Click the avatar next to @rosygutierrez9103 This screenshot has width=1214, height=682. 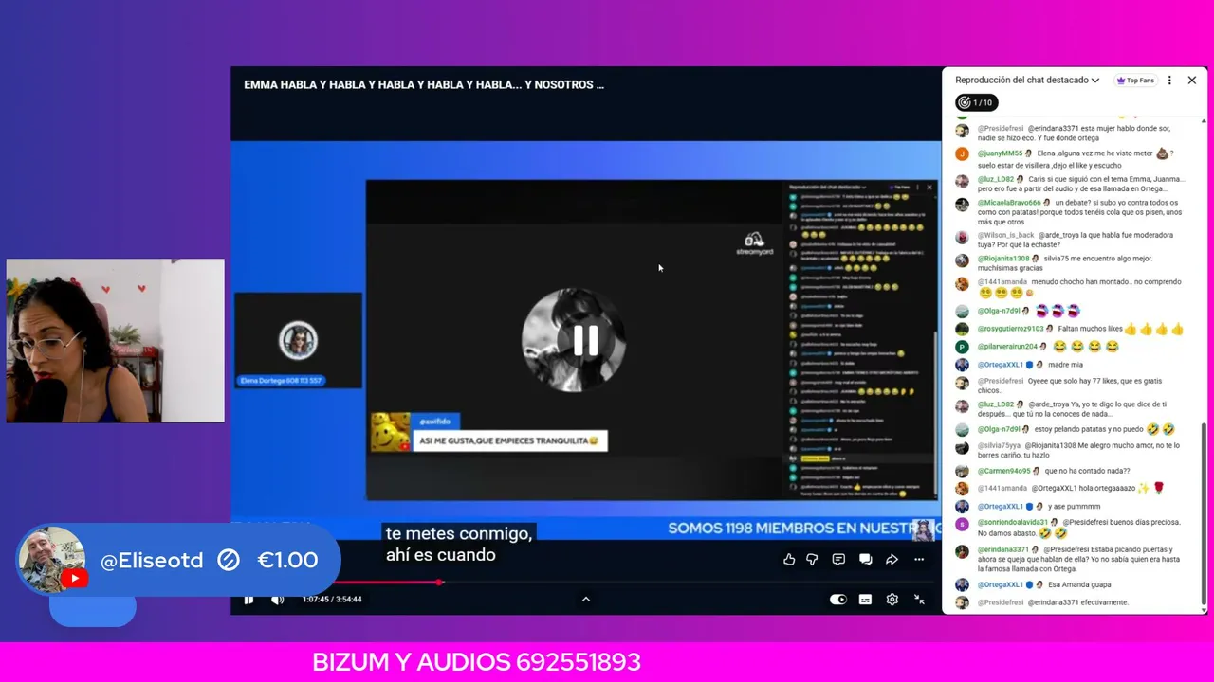pos(962,329)
